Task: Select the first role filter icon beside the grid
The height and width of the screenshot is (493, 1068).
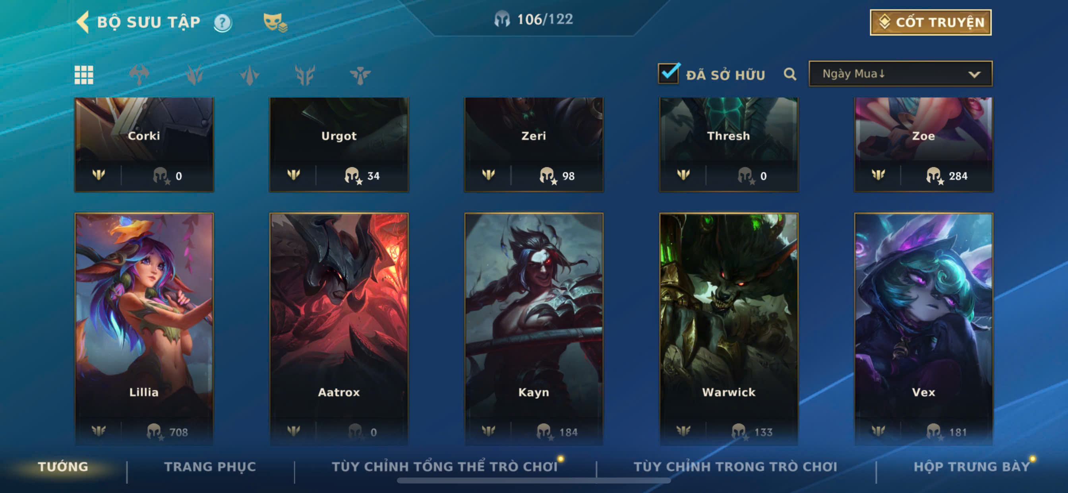Action: coord(139,75)
